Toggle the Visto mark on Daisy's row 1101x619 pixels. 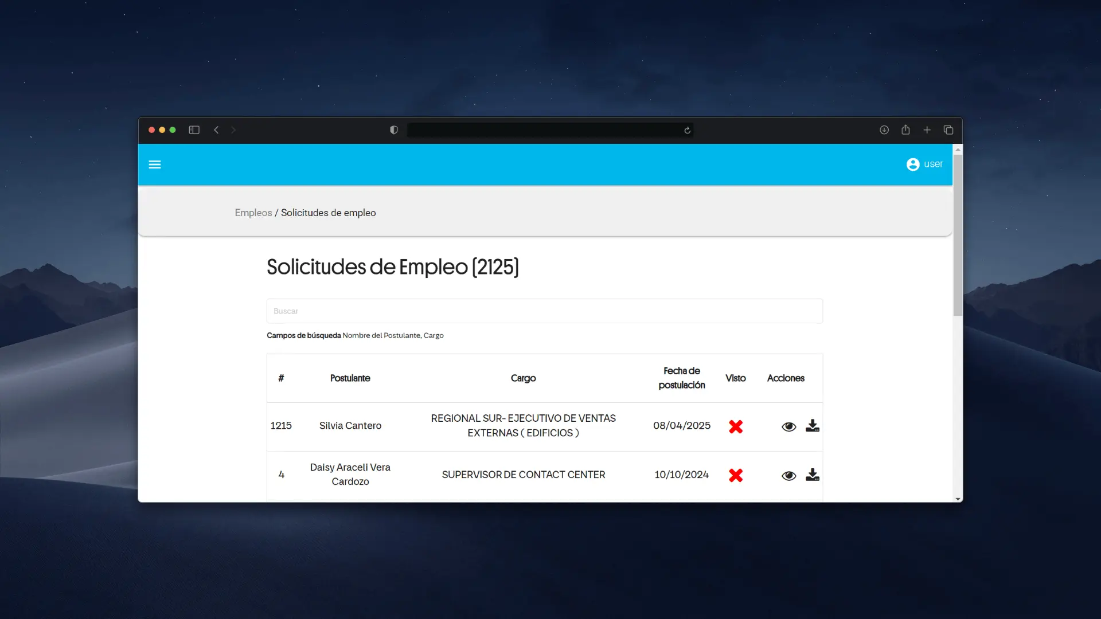click(x=736, y=475)
